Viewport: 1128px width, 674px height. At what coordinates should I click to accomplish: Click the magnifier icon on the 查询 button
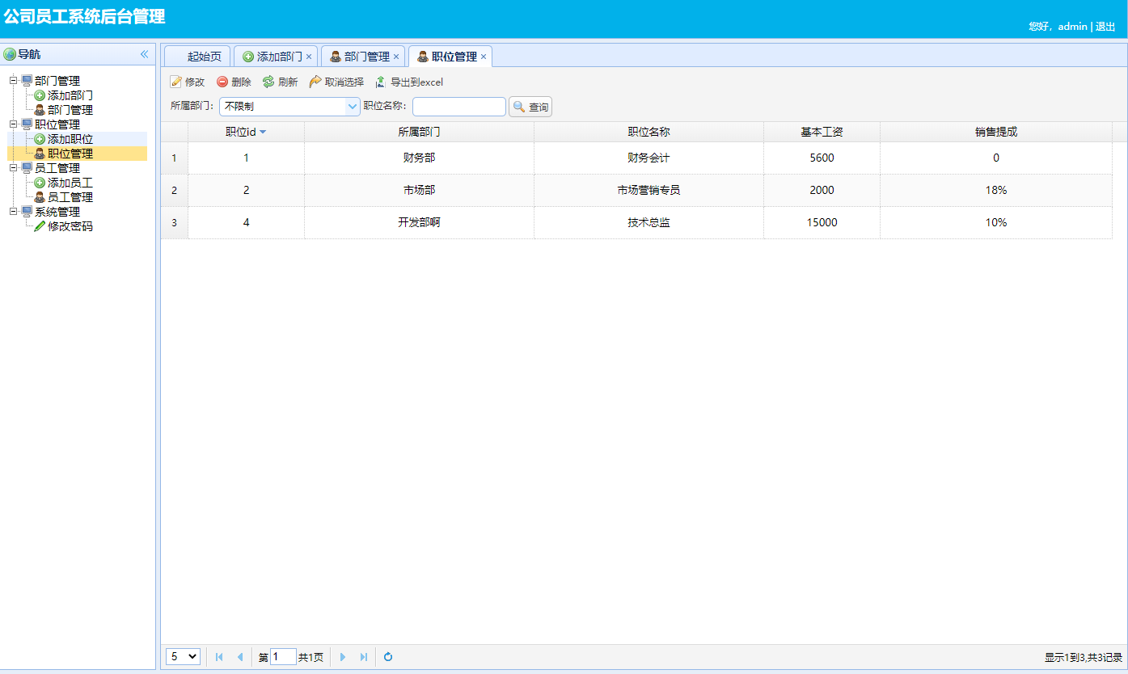pos(518,107)
